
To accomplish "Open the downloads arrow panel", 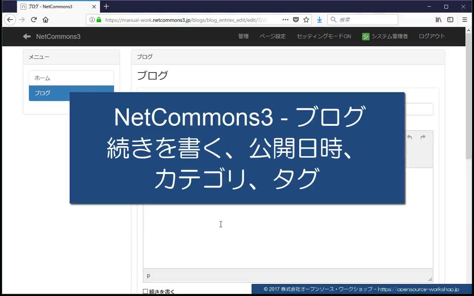I will [320, 20].
